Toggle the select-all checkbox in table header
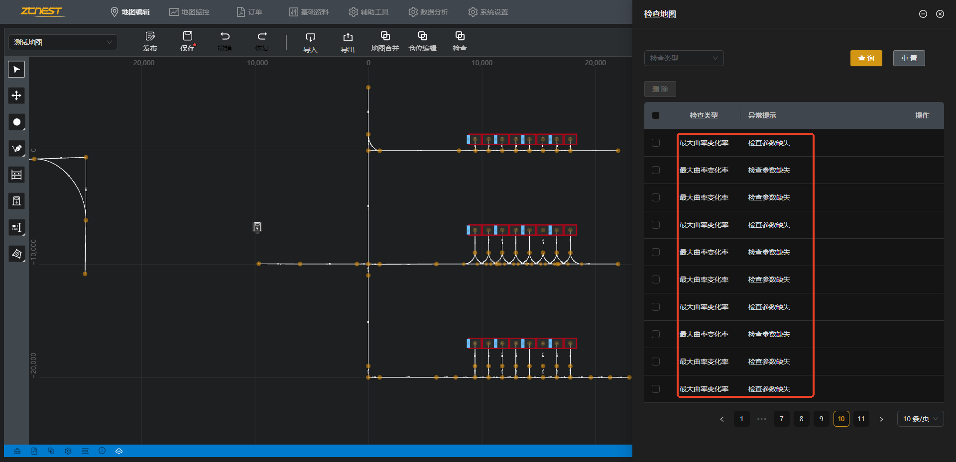This screenshot has height=462, width=956. 656,115
